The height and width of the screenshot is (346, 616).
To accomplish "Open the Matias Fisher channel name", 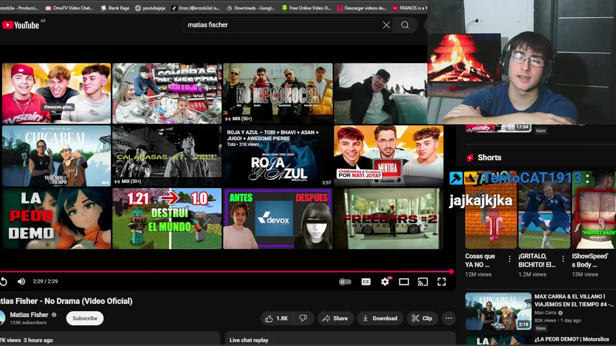I will pyautogui.click(x=29, y=315).
